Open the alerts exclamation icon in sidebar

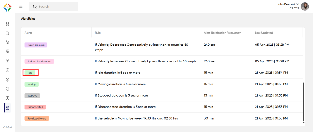[8, 80]
